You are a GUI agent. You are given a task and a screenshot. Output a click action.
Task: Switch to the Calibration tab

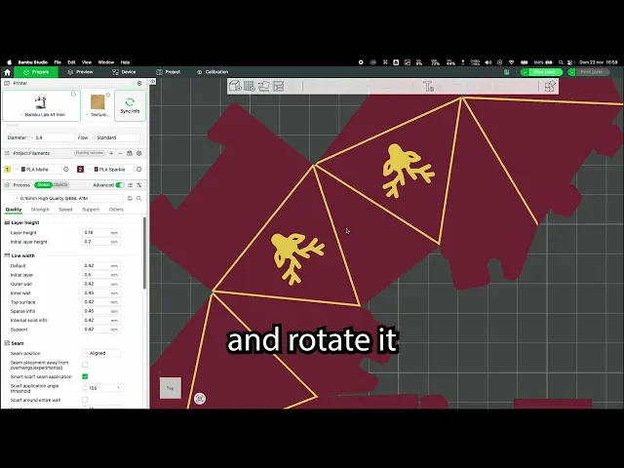[x=213, y=72]
